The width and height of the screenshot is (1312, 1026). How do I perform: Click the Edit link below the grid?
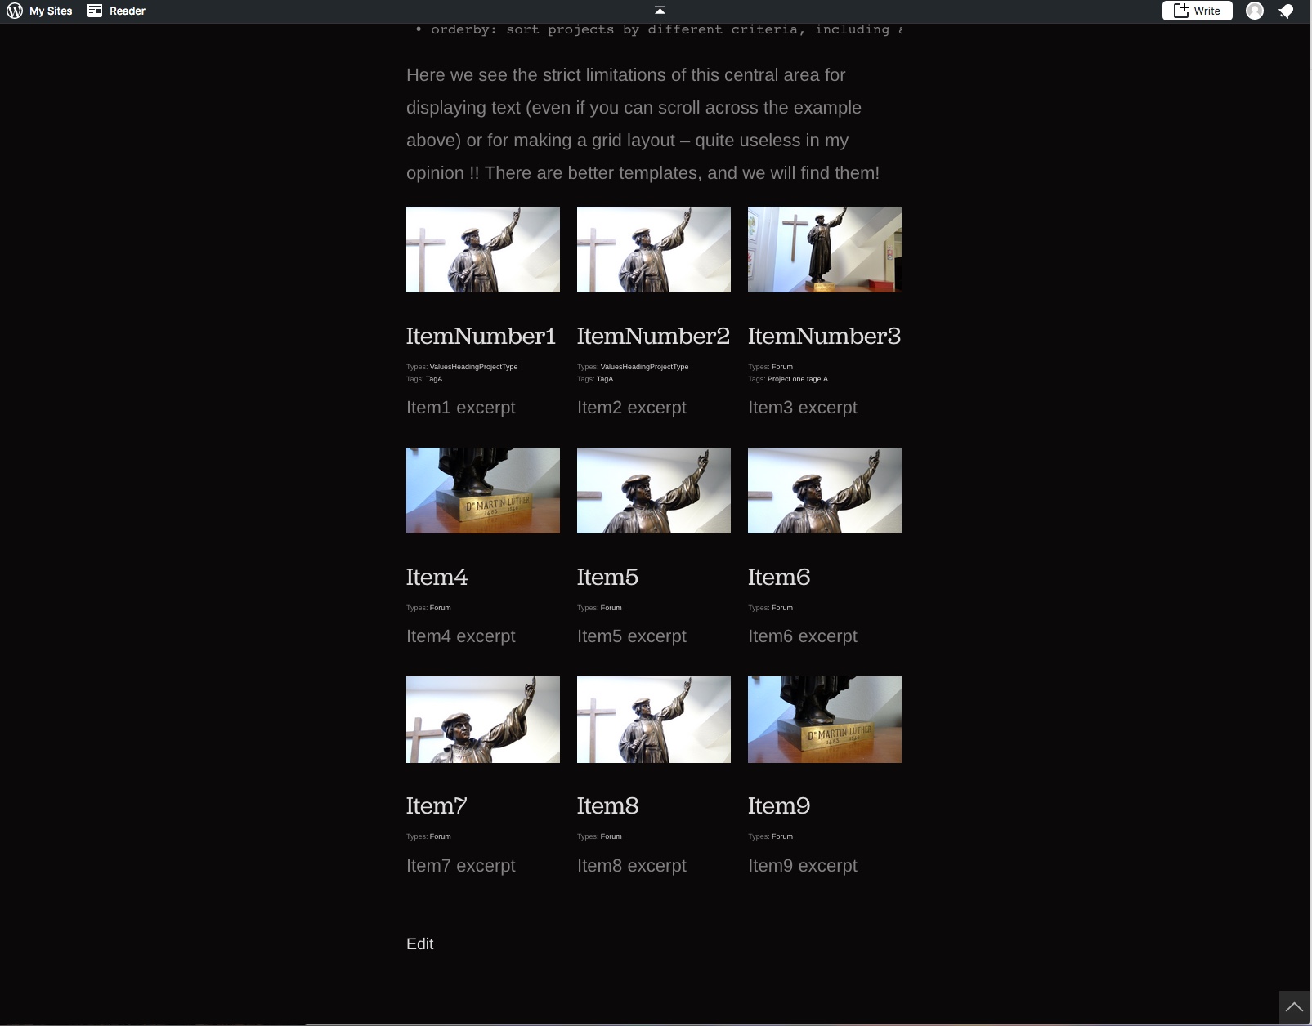click(x=419, y=943)
